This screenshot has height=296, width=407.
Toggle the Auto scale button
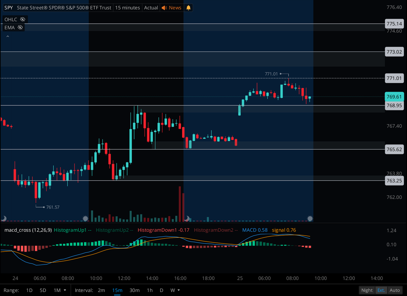coord(394,290)
